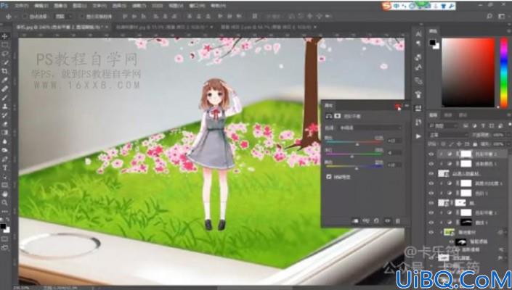The width and height of the screenshot is (512, 290).
Task: Click the vertical hue strip in Color panel
Action: point(504,72)
